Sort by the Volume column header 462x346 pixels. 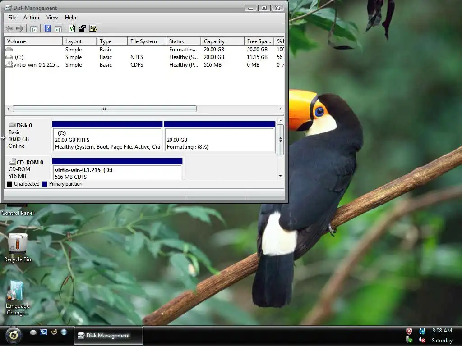click(x=33, y=41)
